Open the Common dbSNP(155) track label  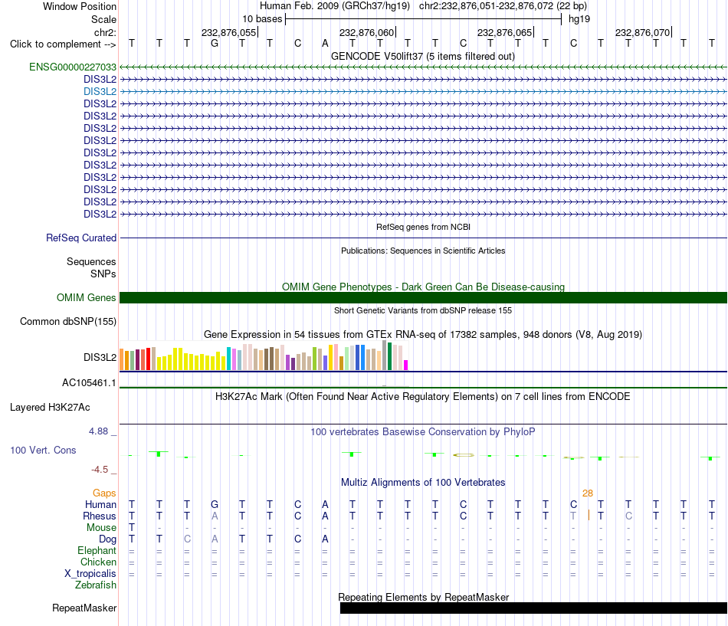[67, 321]
